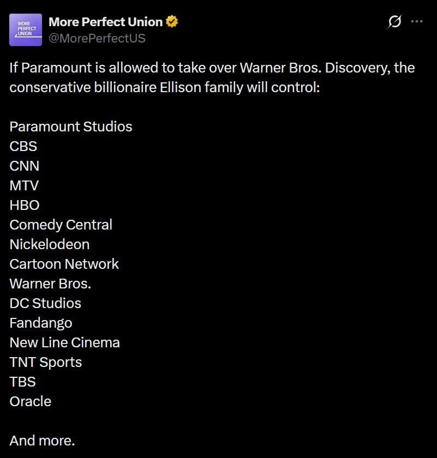This screenshot has width=437, height=458.
Task: Click the "MTV" list entry
Action: click(24, 185)
